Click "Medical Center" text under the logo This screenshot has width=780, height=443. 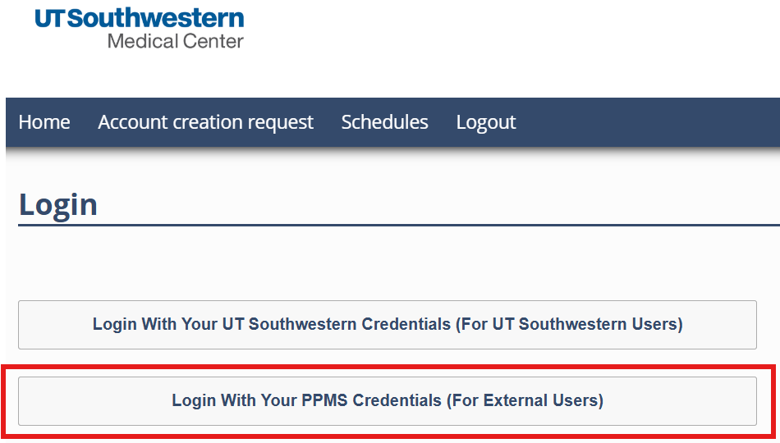[175, 40]
